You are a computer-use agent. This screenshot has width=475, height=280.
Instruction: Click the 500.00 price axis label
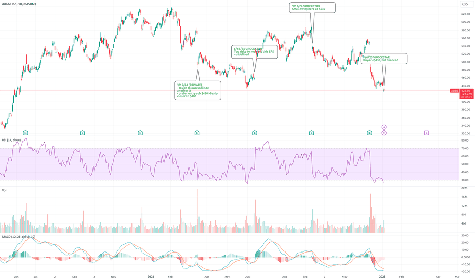pyautogui.click(x=465, y=62)
